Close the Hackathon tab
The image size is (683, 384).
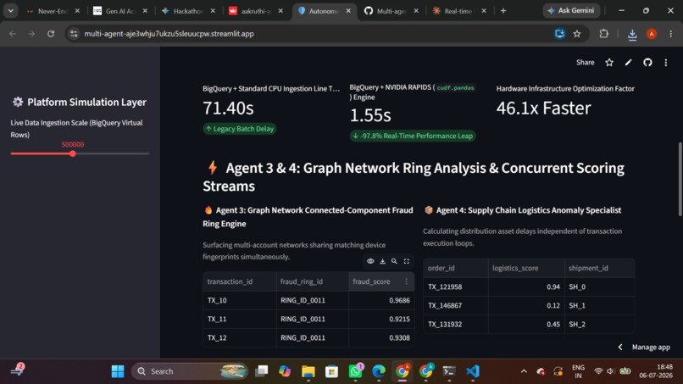[x=213, y=11]
